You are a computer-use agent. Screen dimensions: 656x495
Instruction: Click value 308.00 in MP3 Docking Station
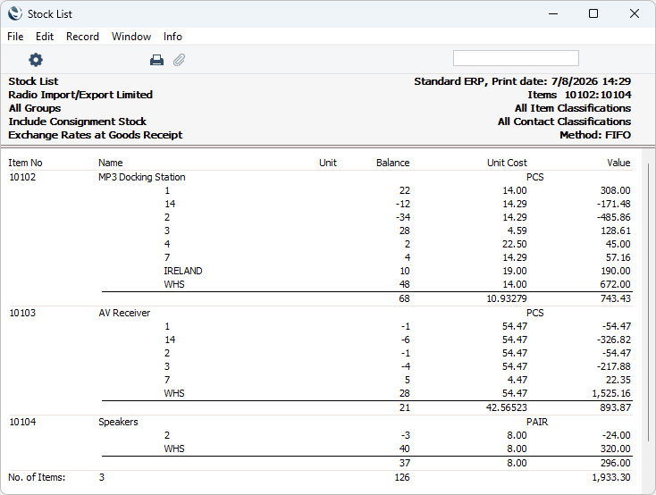tap(616, 190)
